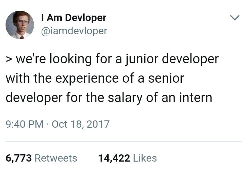Select the words "we're looking" in tweet
The height and width of the screenshot is (173, 247).
click(53, 60)
